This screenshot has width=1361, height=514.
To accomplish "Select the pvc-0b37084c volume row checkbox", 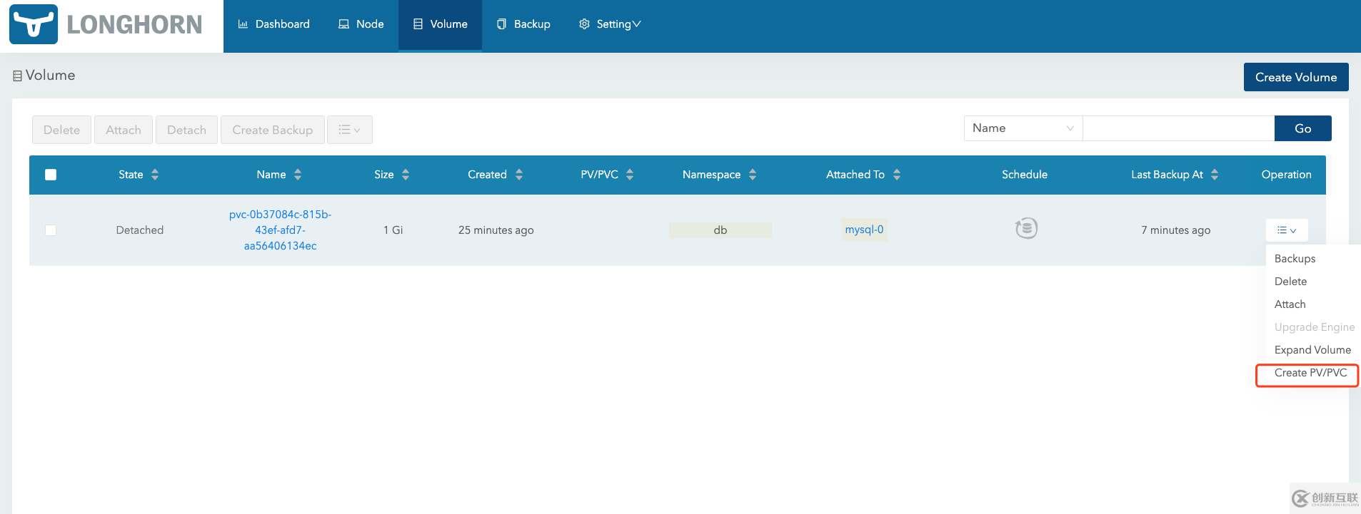I will point(51,230).
